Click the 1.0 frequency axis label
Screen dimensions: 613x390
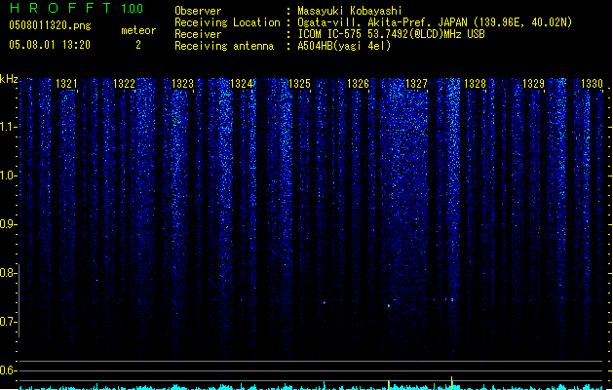(x=8, y=175)
